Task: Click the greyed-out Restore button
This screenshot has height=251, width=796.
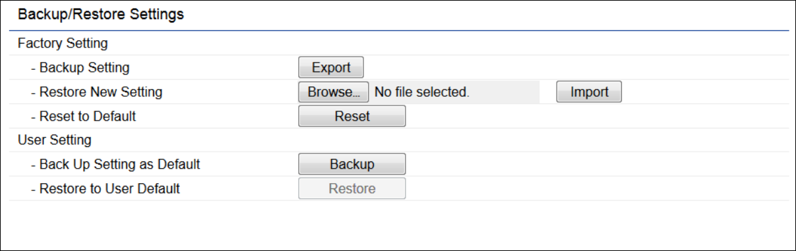Action: (352, 188)
